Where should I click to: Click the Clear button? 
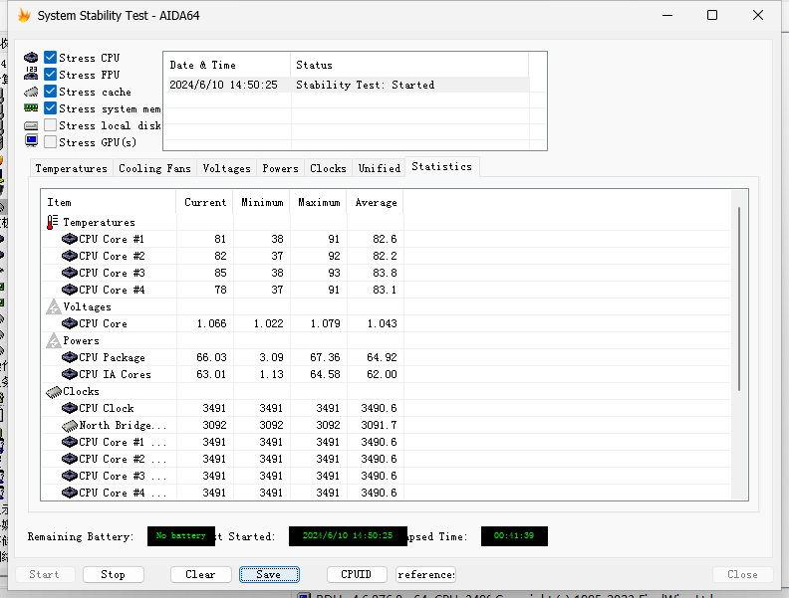click(201, 574)
